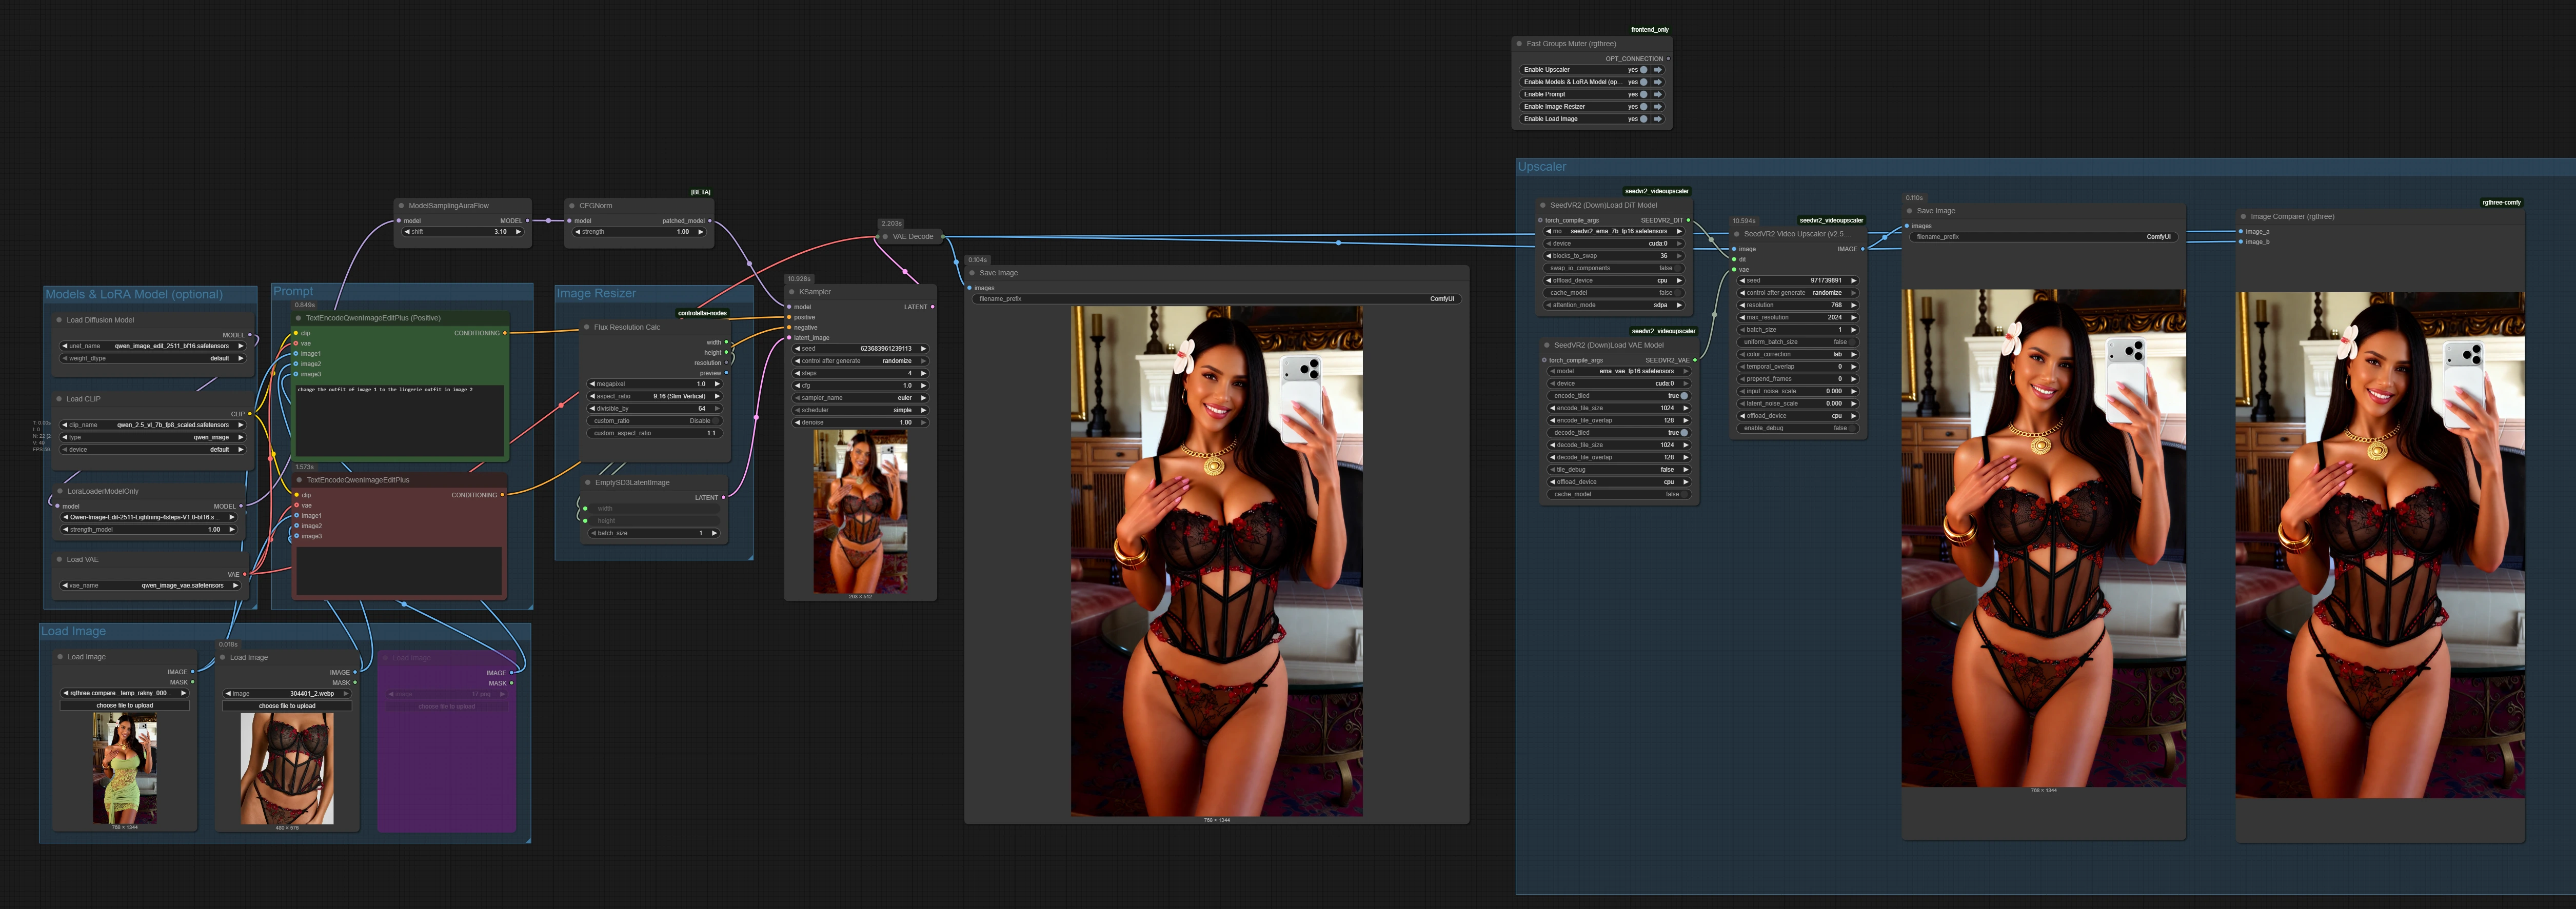Select the Upscaler group title
The image size is (2576, 909).
[x=1542, y=167]
